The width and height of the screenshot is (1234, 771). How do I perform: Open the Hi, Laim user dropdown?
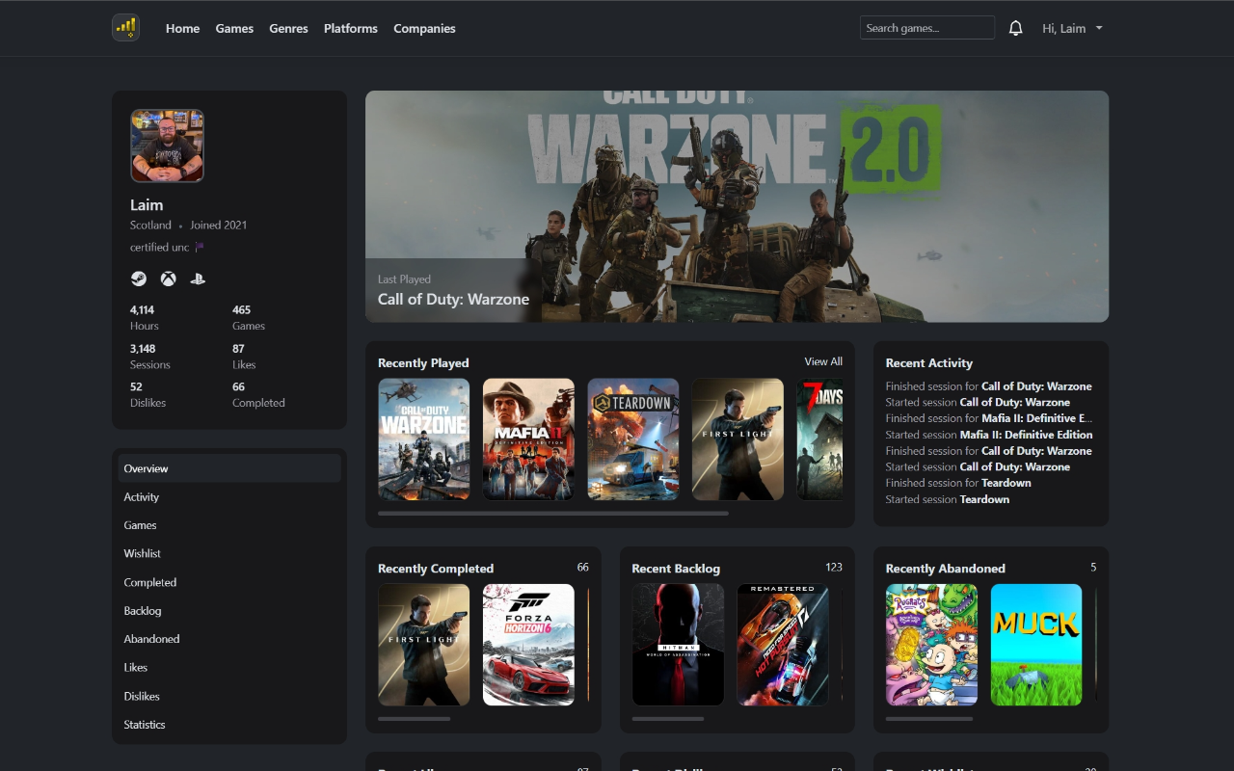(x=1072, y=28)
